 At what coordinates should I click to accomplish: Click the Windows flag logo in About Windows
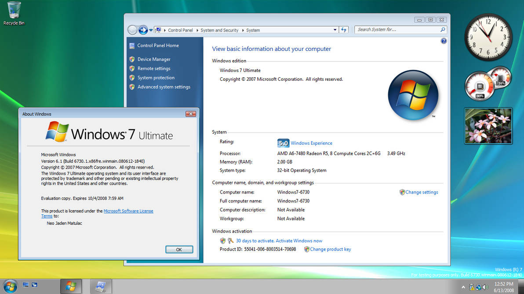pyautogui.click(x=57, y=132)
